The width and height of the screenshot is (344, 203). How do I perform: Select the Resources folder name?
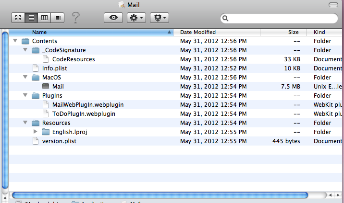click(x=56, y=123)
